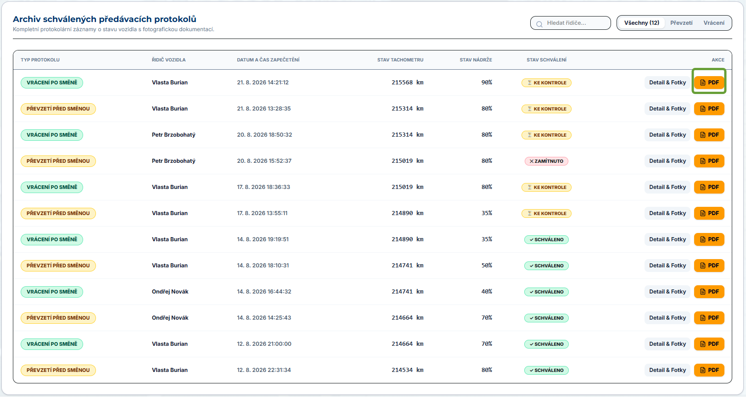Screen dimensions: 746x399
Task: Open Detail & Fotky for 21. 8. 2026 14:21:12
Action: click(667, 83)
